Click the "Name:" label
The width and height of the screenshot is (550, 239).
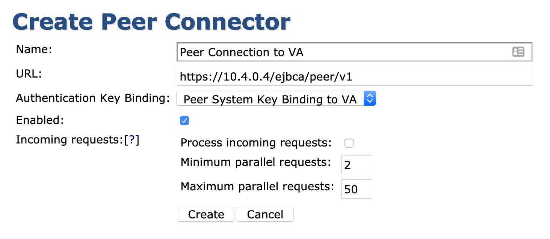[34, 49]
